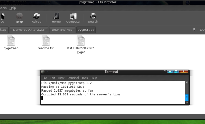Click the 'Occupied 13.653 seconds' terminal line

point(81,94)
